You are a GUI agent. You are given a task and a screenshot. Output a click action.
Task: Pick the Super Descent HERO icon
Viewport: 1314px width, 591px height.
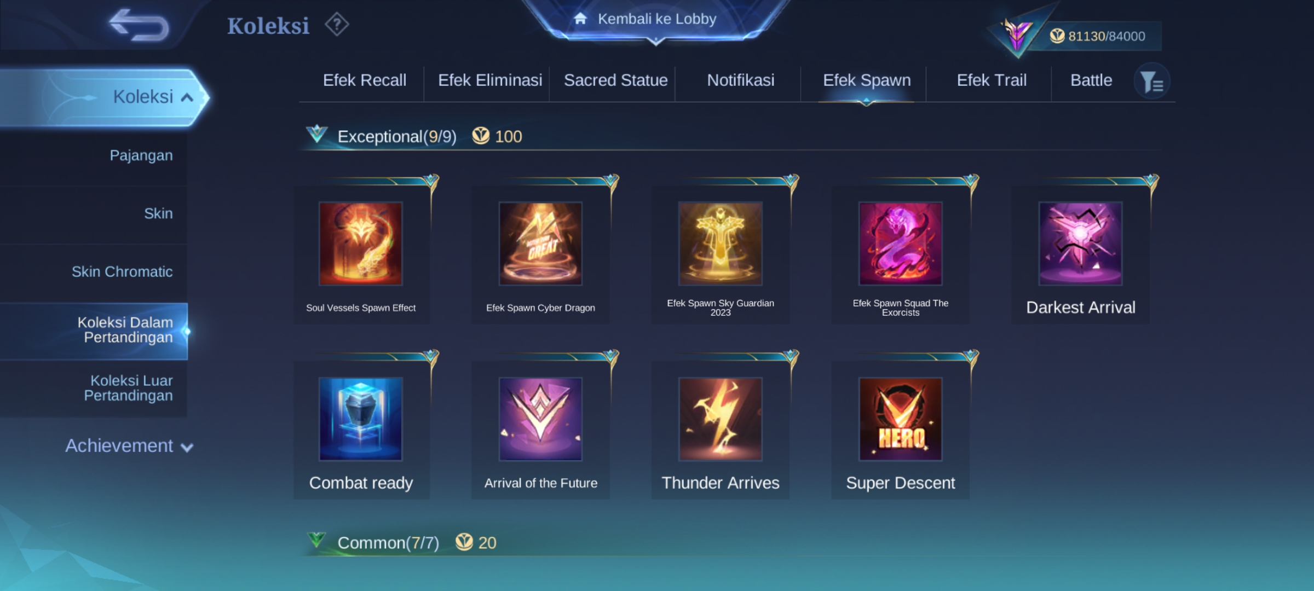pyautogui.click(x=901, y=419)
